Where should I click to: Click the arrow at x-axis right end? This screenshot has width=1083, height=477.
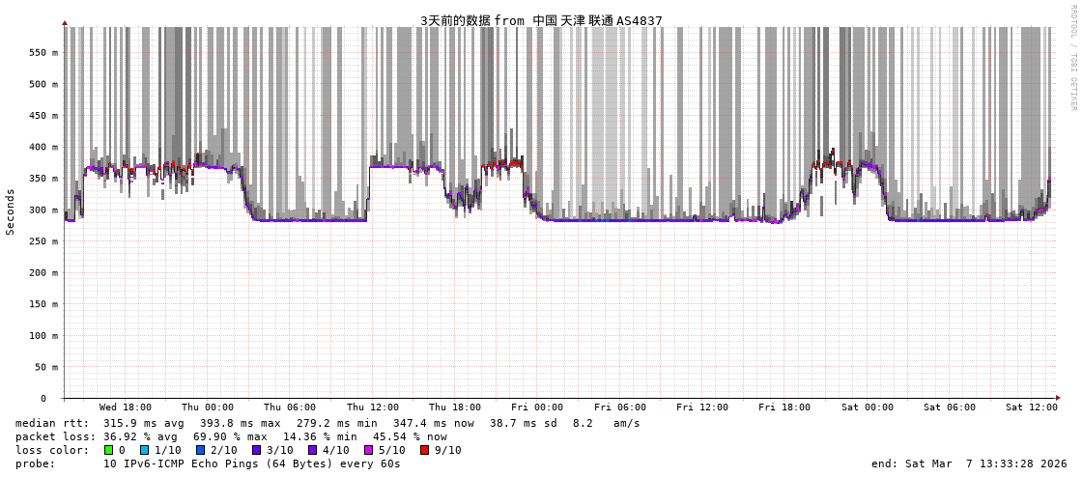tap(1058, 398)
